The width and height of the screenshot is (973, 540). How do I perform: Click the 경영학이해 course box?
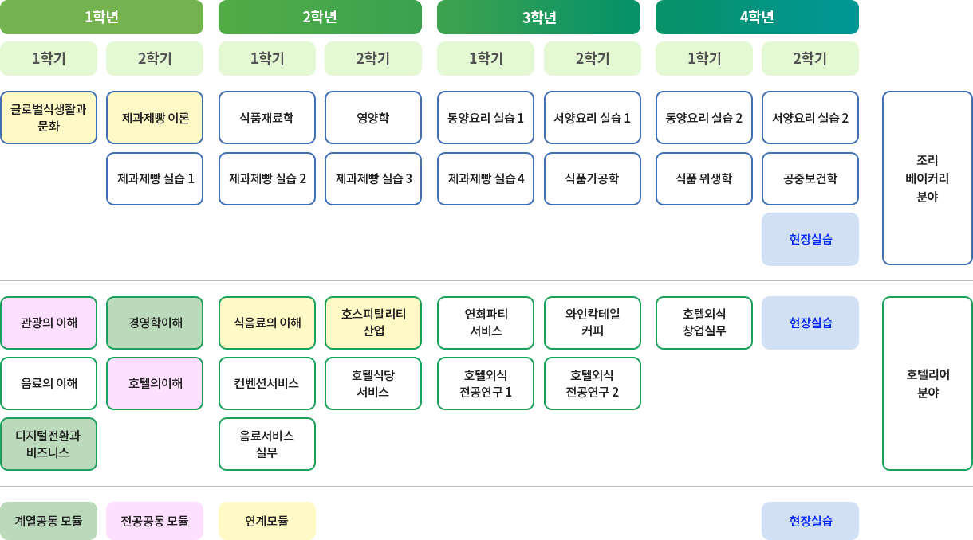155,323
